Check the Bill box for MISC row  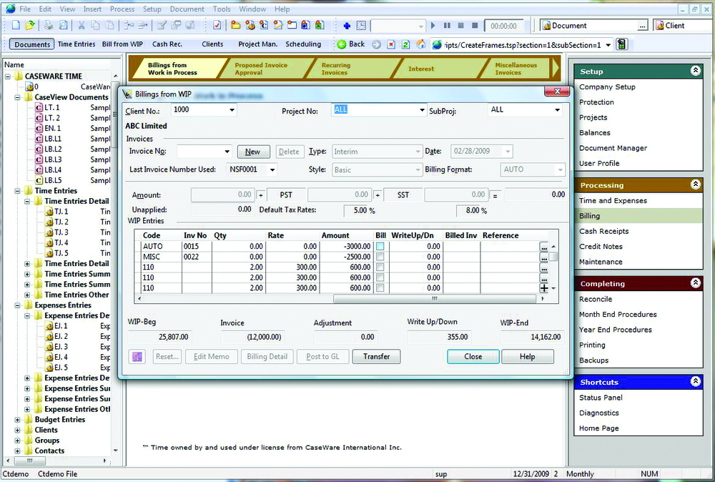380,257
